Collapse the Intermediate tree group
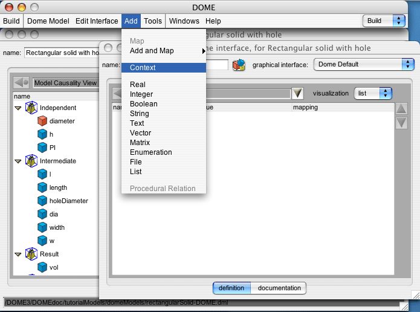The width and height of the screenshot is (420, 312). tap(18, 161)
